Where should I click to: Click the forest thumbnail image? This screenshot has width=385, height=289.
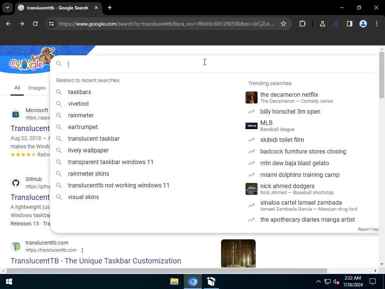click(238, 253)
